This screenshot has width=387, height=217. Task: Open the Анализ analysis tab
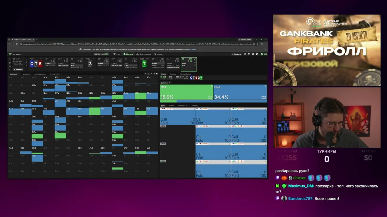click(159, 54)
